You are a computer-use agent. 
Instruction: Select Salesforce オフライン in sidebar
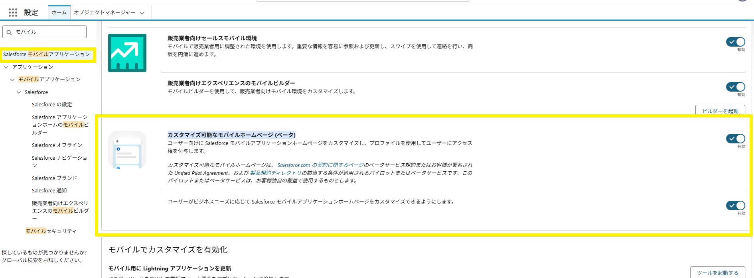click(57, 145)
